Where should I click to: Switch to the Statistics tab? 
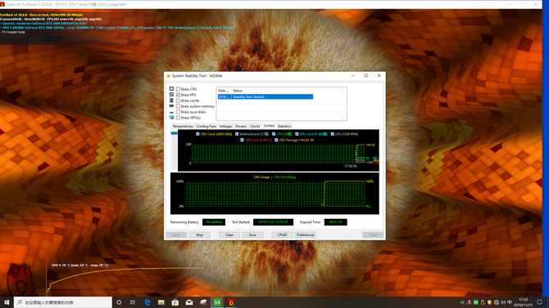click(x=284, y=127)
